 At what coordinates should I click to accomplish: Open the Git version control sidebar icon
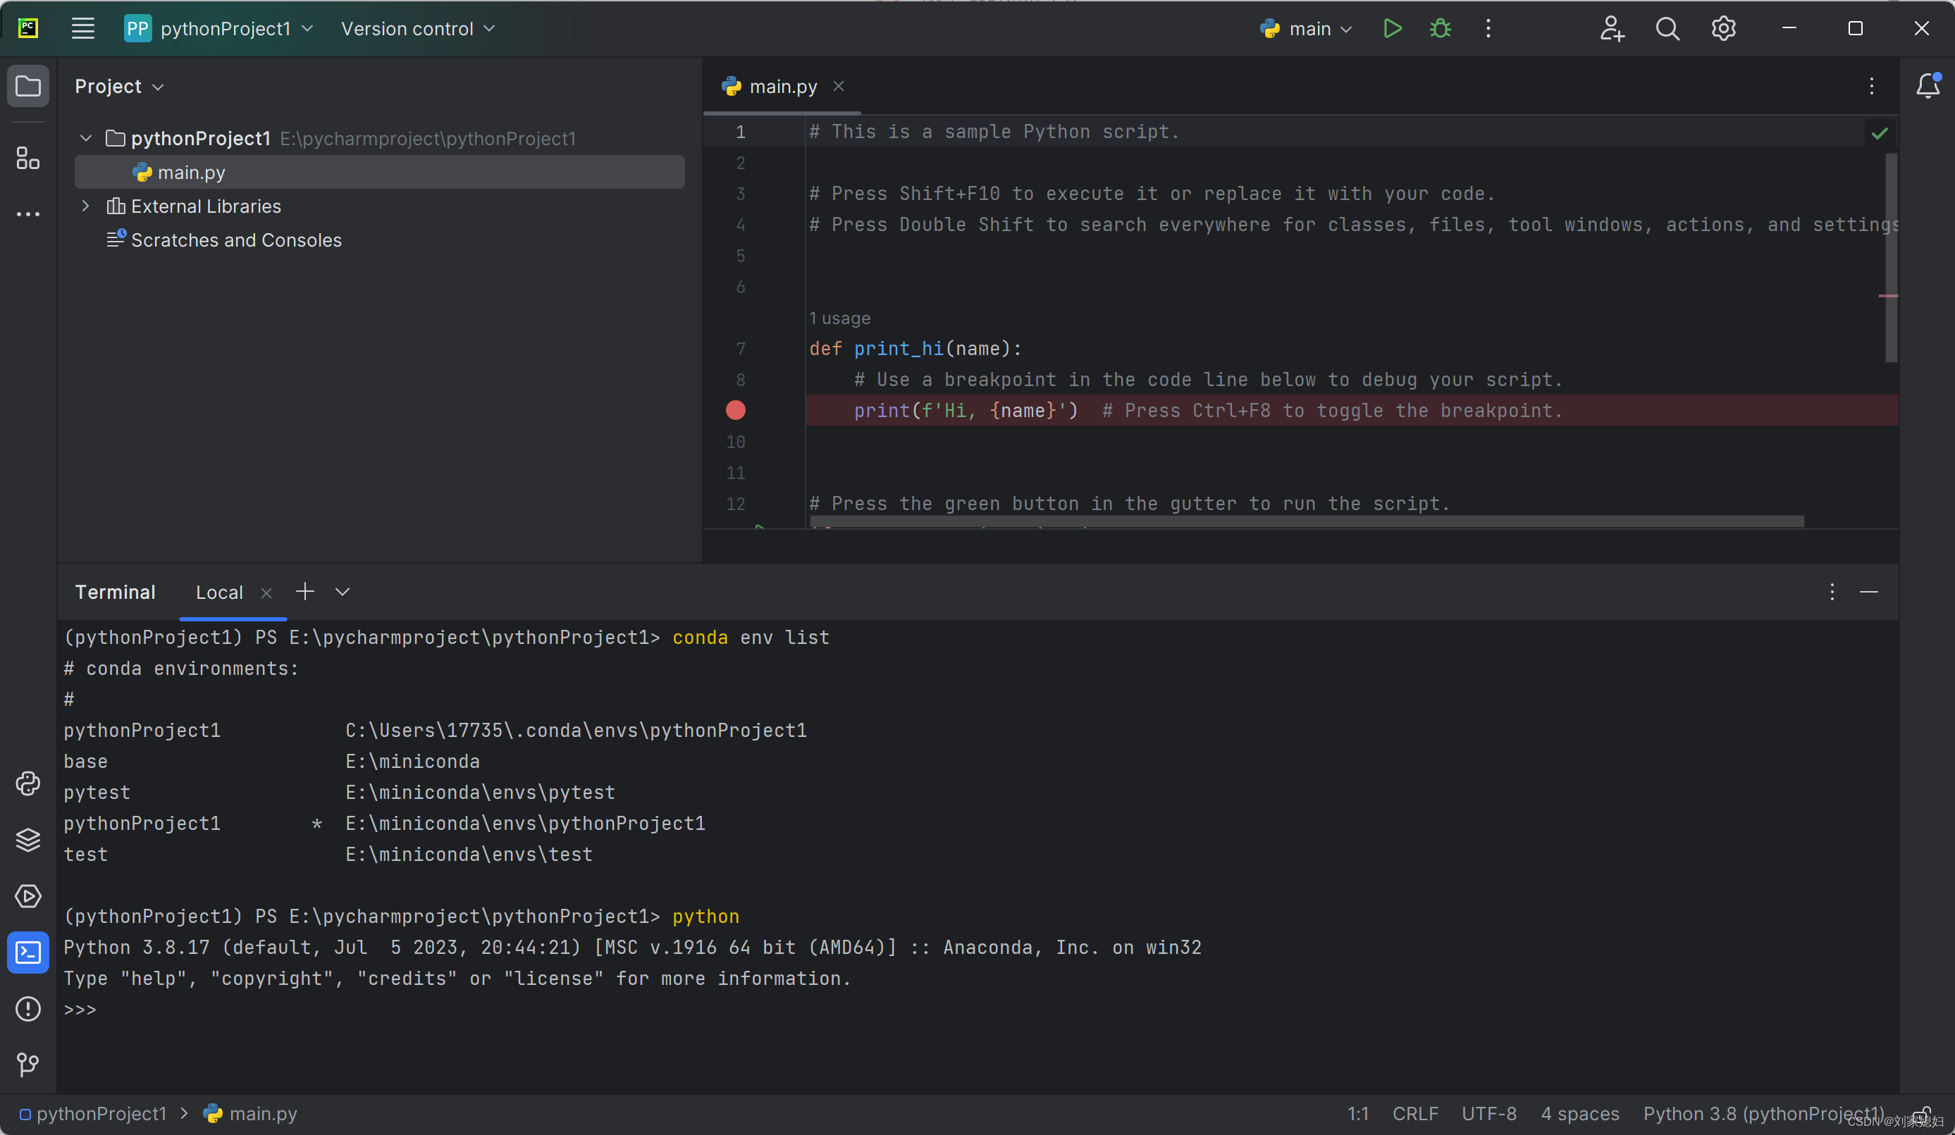(x=28, y=1065)
